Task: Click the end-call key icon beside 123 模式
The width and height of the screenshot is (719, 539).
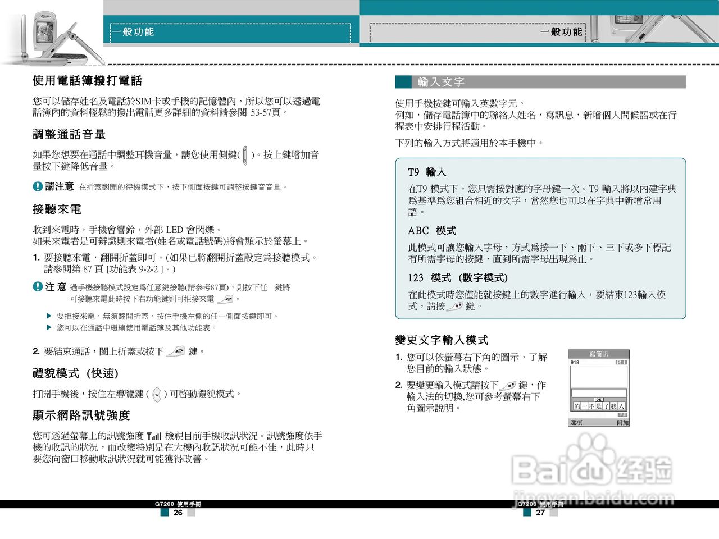Action: 456,306
